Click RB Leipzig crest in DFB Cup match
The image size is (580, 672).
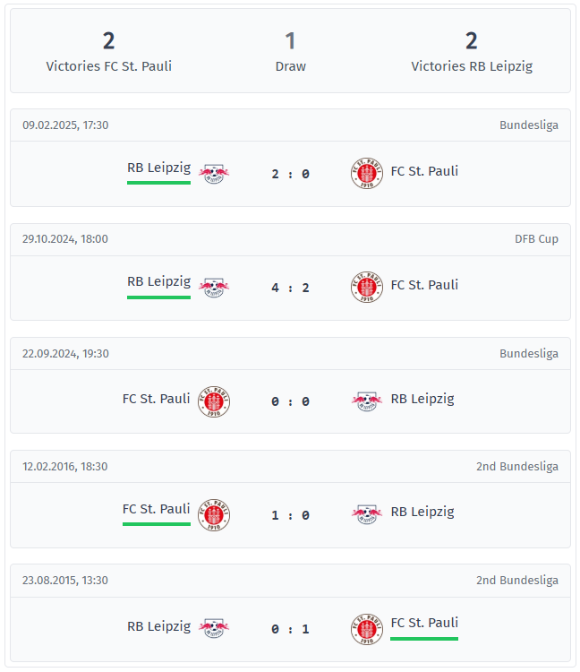pos(214,286)
